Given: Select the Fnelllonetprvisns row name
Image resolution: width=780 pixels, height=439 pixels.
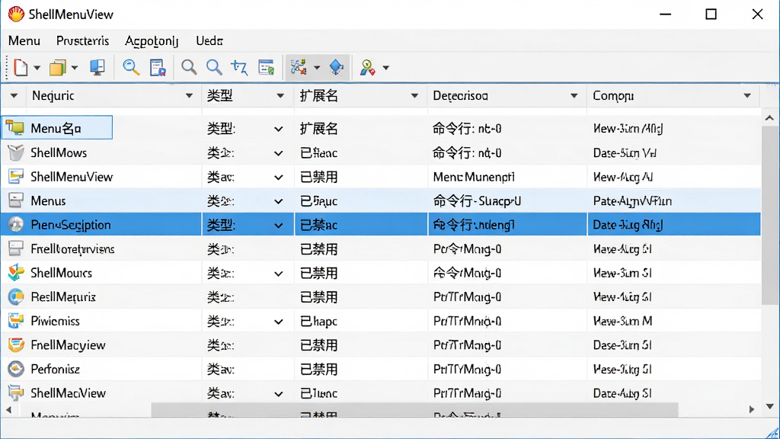Looking at the screenshot, I should 72,249.
